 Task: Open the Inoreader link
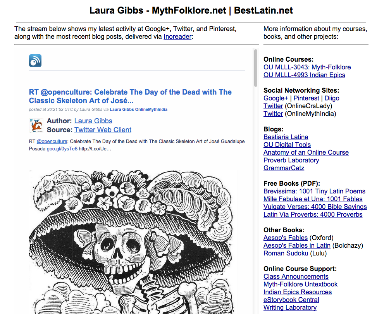[x=177, y=36]
